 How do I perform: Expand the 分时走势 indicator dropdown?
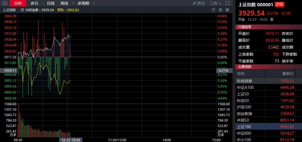(22, 10)
